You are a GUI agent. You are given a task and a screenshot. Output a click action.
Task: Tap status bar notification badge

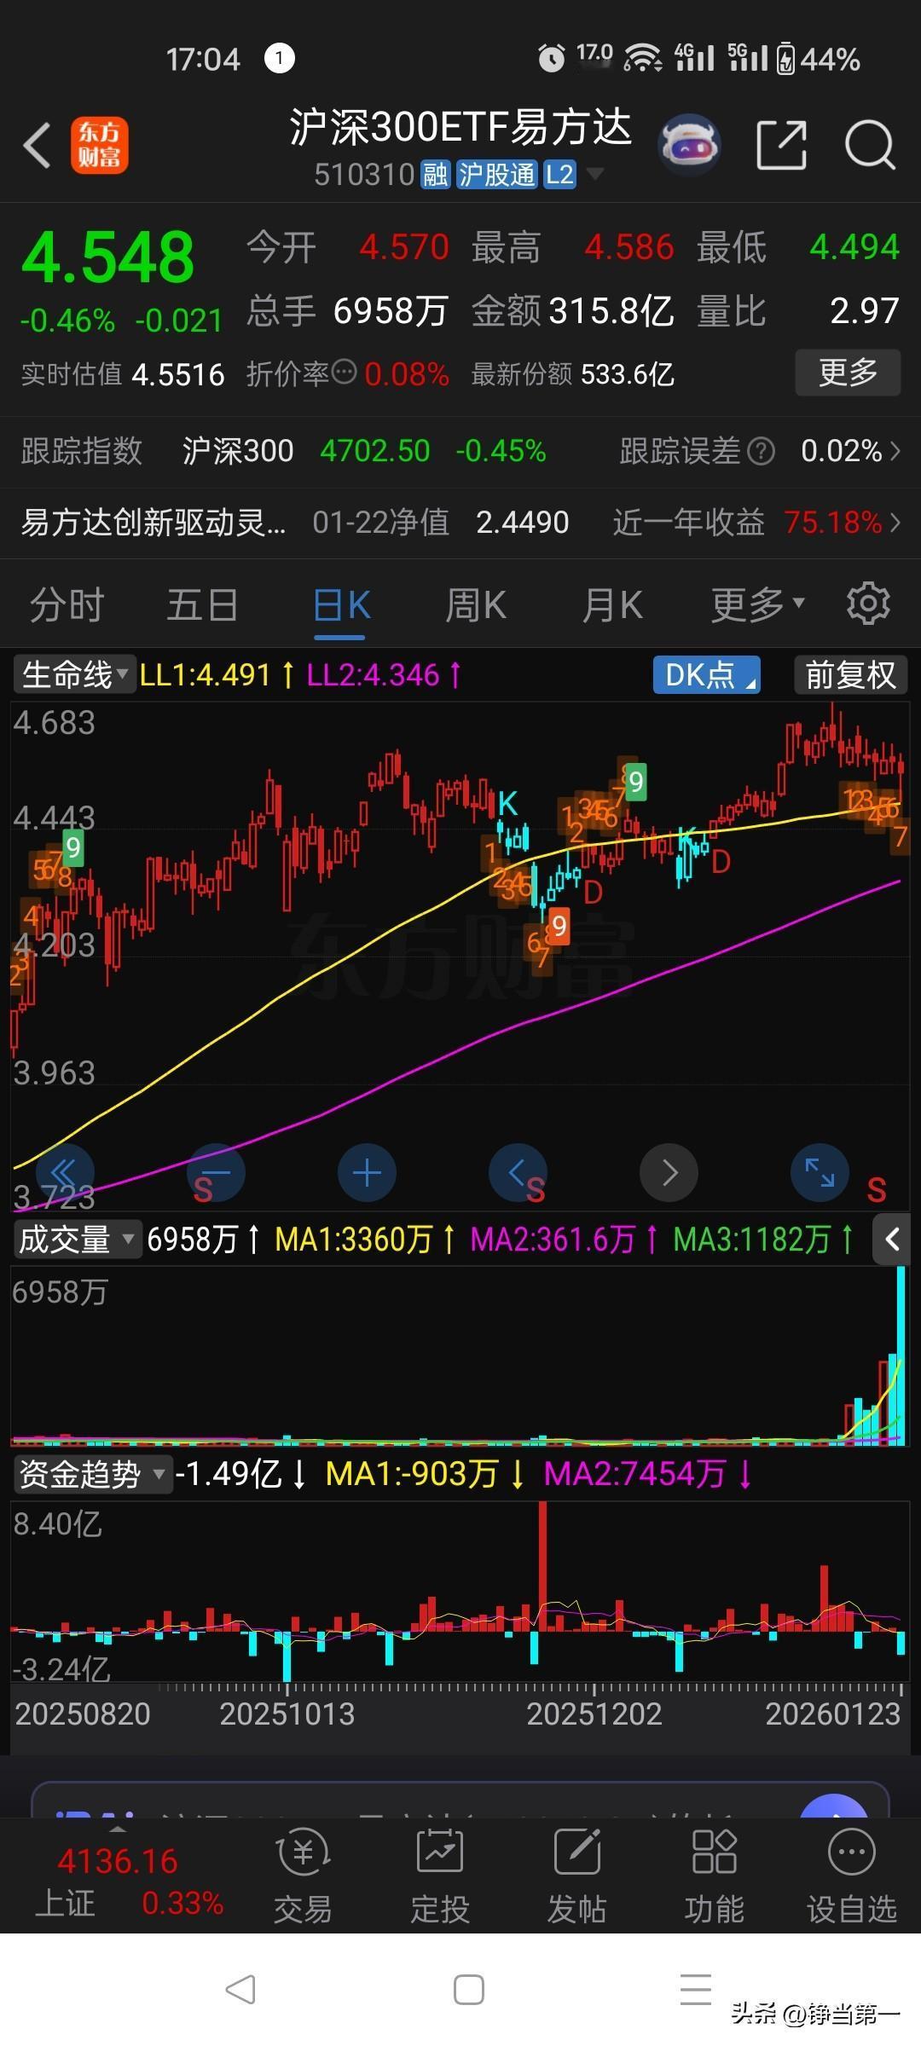[280, 59]
